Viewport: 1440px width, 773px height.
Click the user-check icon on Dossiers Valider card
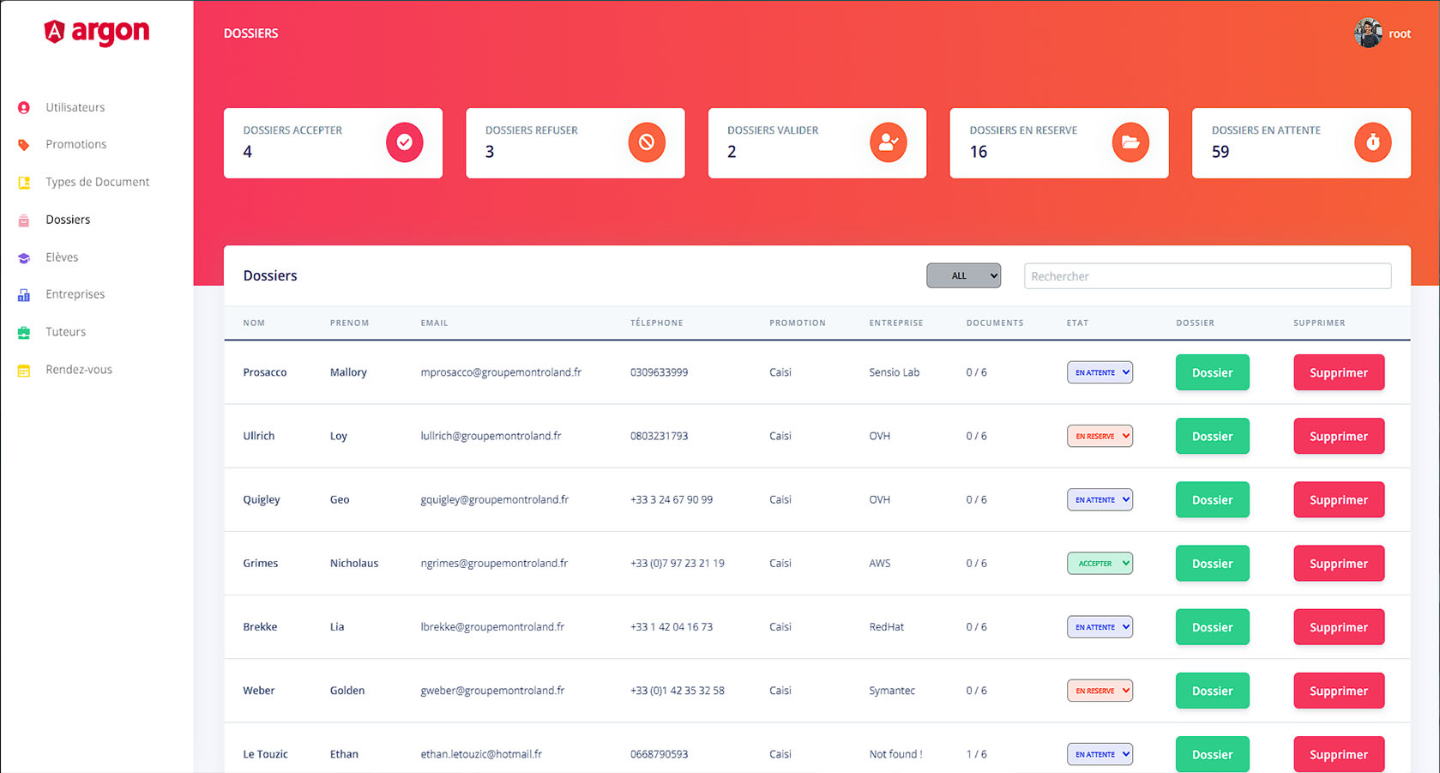coord(889,142)
